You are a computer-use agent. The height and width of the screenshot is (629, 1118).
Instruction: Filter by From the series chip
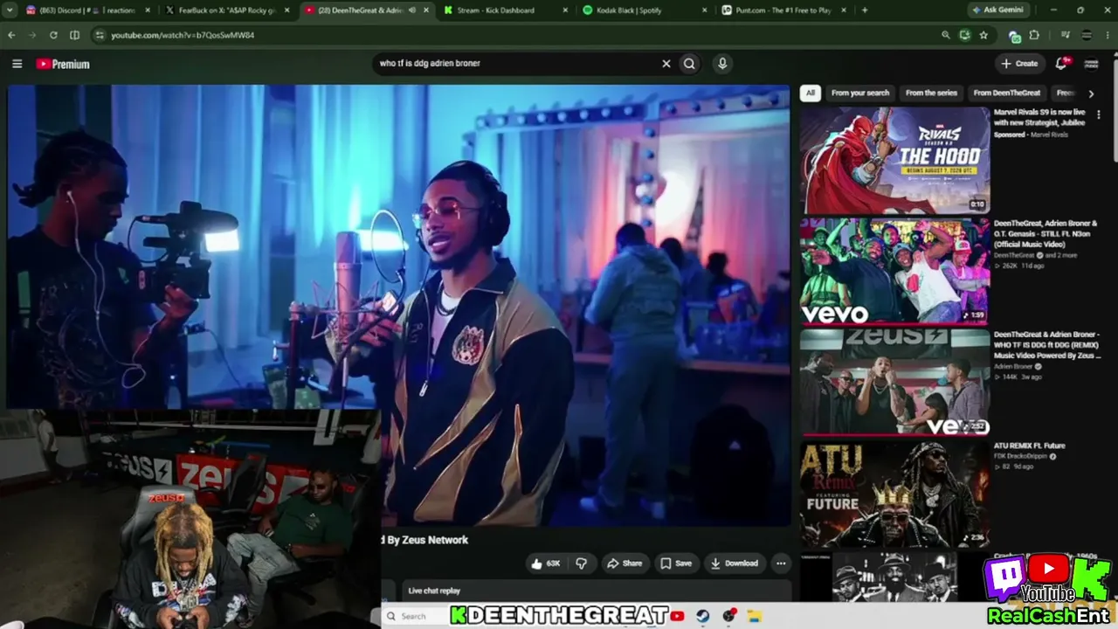coord(931,93)
